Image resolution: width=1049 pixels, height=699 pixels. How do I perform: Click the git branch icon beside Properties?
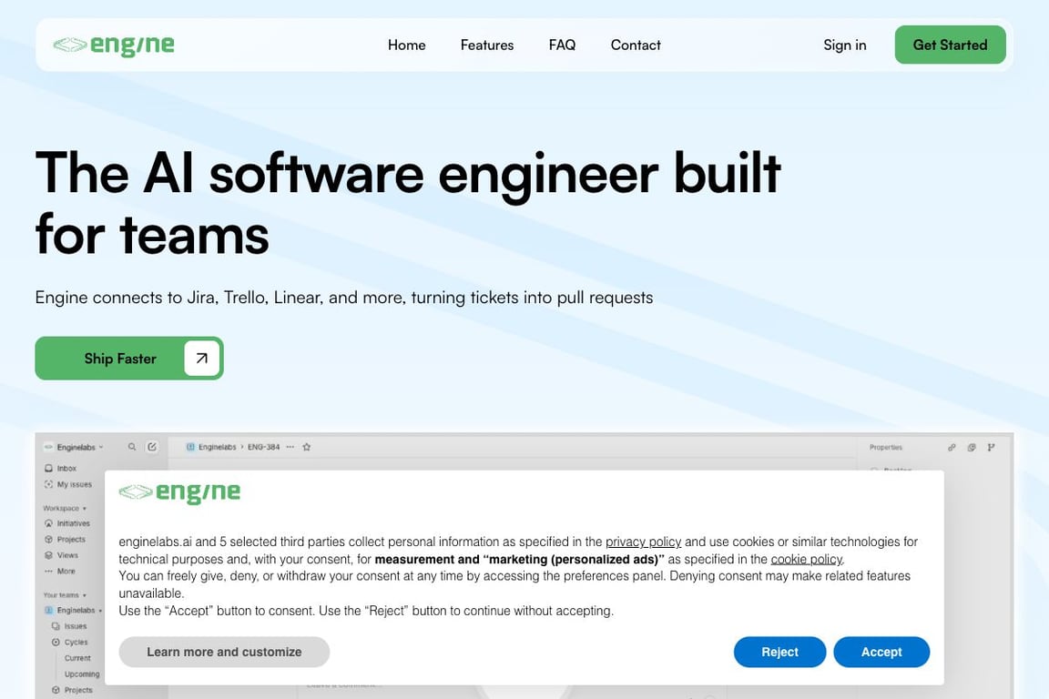[x=991, y=448]
